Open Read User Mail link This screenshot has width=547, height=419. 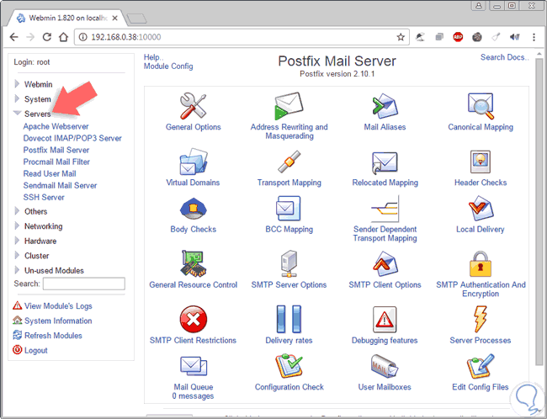click(50, 173)
